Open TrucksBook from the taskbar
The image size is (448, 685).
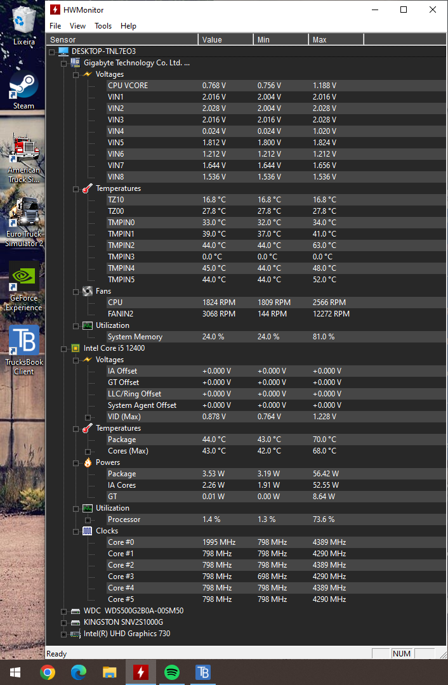pyautogui.click(x=203, y=672)
